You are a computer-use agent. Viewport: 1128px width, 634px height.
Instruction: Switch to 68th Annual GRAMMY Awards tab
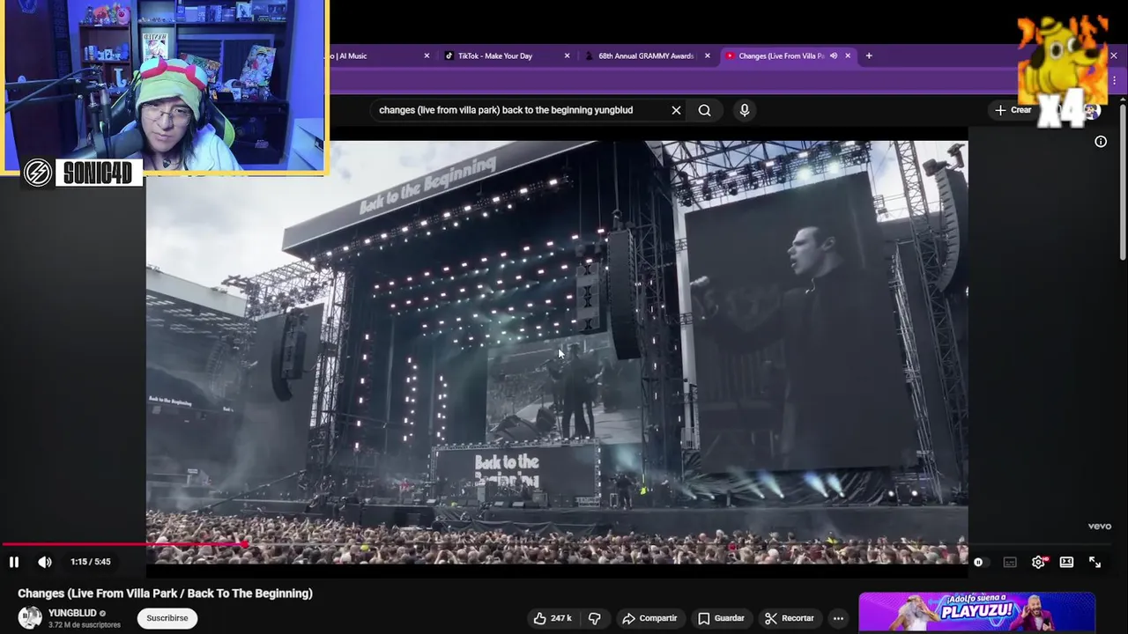(x=646, y=55)
